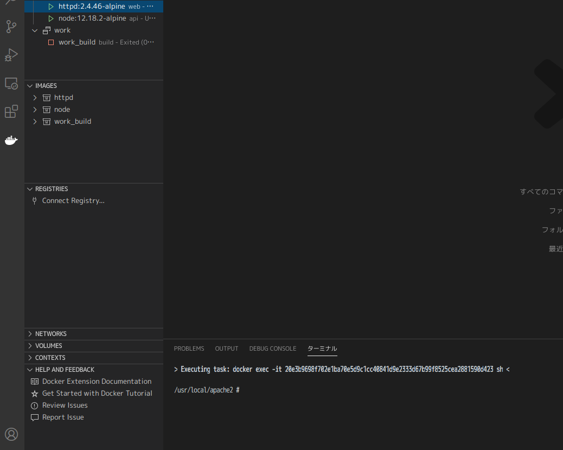Expand the CONTEXTS section

(30, 358)
